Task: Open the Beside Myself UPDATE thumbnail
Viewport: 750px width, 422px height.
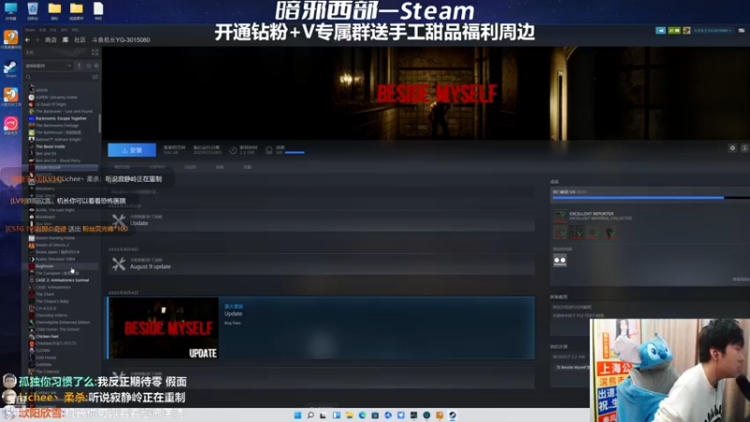Action: click(x=163, y=328)
